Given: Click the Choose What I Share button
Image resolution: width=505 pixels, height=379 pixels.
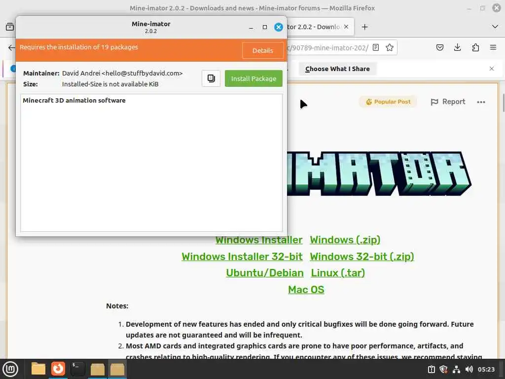Looking at the screenshot, I should pos(337,69).
